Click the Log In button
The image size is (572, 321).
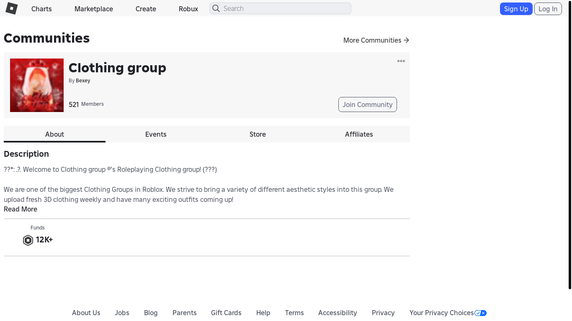click(x=548, y=9)
